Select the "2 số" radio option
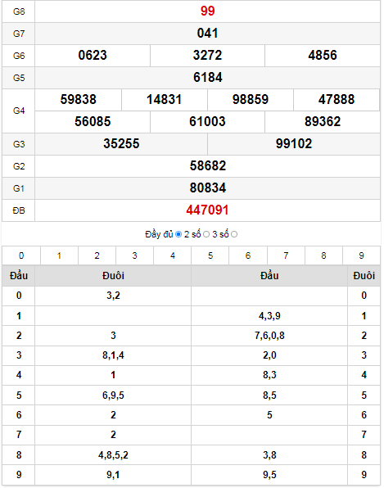The width and height of the screenshot is (384, 488). pos(206,234)
